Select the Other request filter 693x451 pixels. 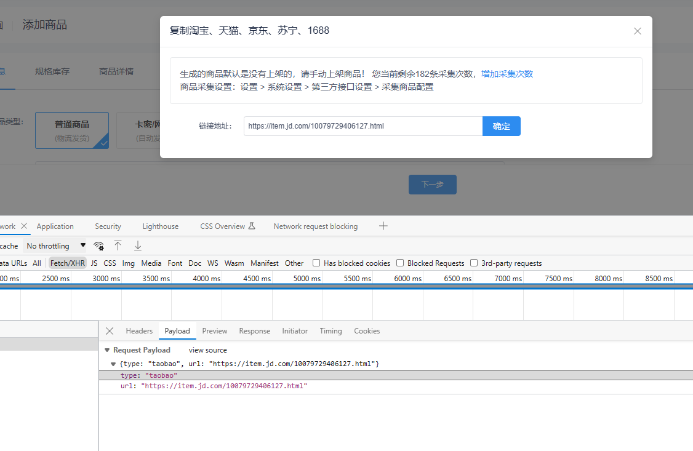pyautogui.click(x=294, y=263)
